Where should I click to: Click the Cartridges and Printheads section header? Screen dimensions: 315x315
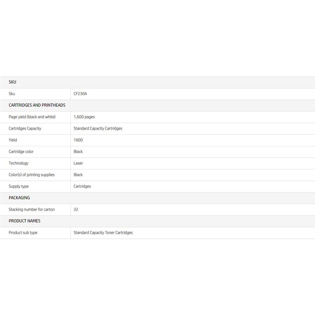[37, 105]
